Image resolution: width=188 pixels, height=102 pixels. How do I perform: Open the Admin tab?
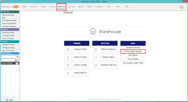(x=25, y=7)
